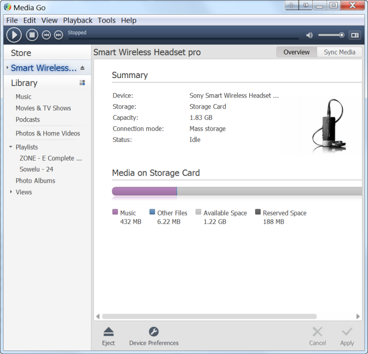The width and height of the screenshot is (368, 354).
Task: Switch to the Overview tab
Action: 297,52
